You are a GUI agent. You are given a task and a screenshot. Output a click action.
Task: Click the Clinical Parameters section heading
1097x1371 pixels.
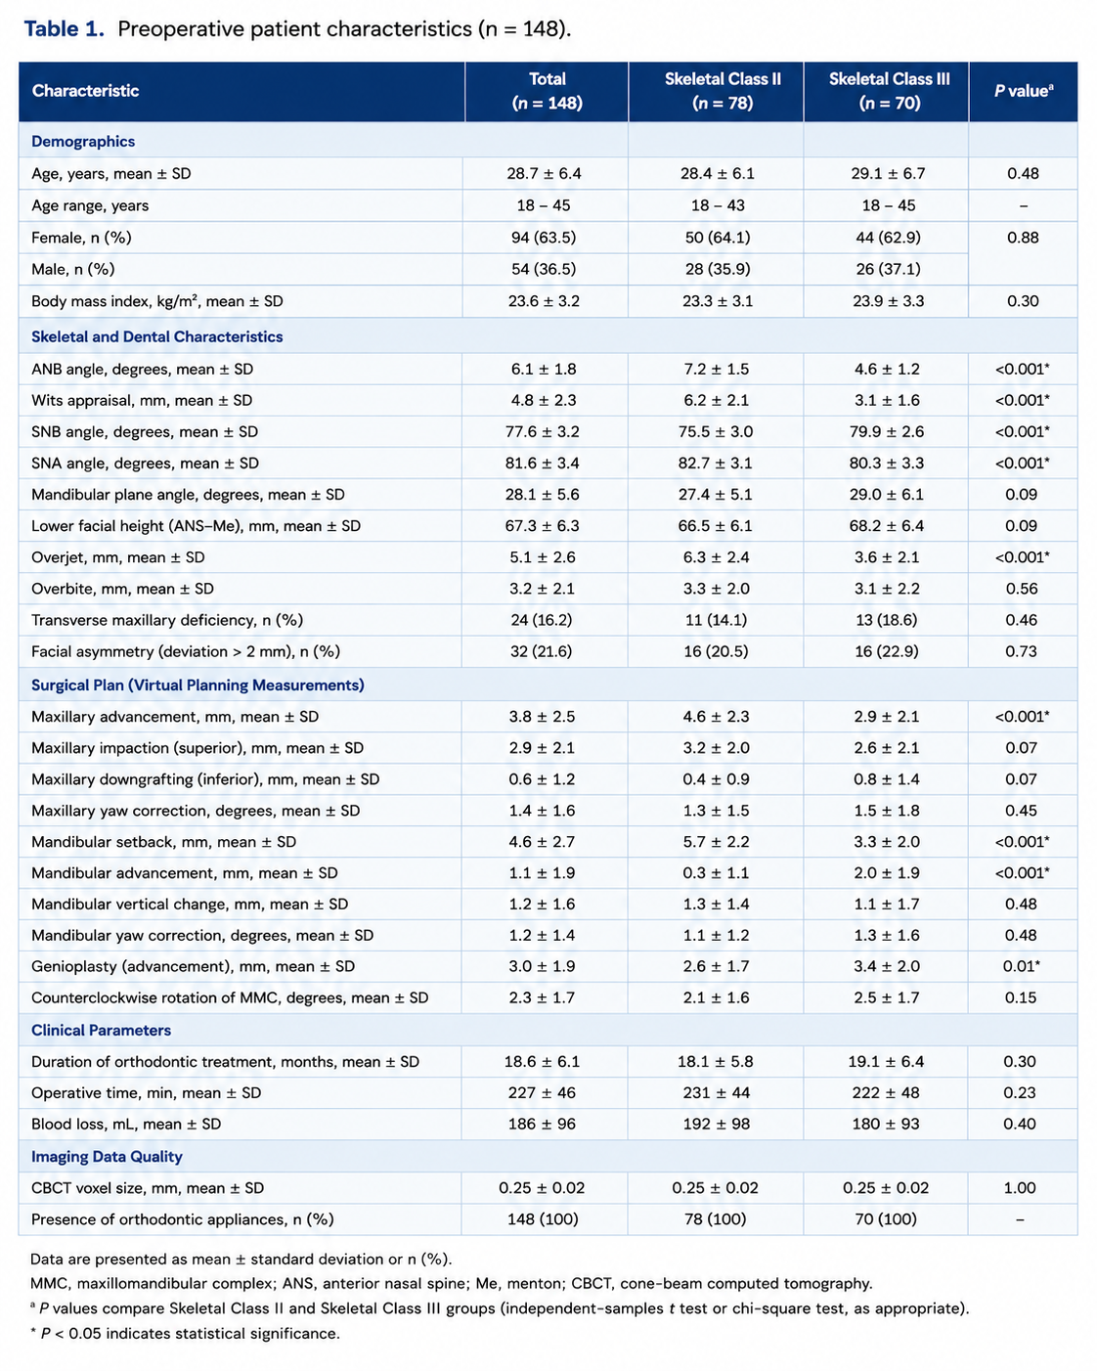point(101,1031)
